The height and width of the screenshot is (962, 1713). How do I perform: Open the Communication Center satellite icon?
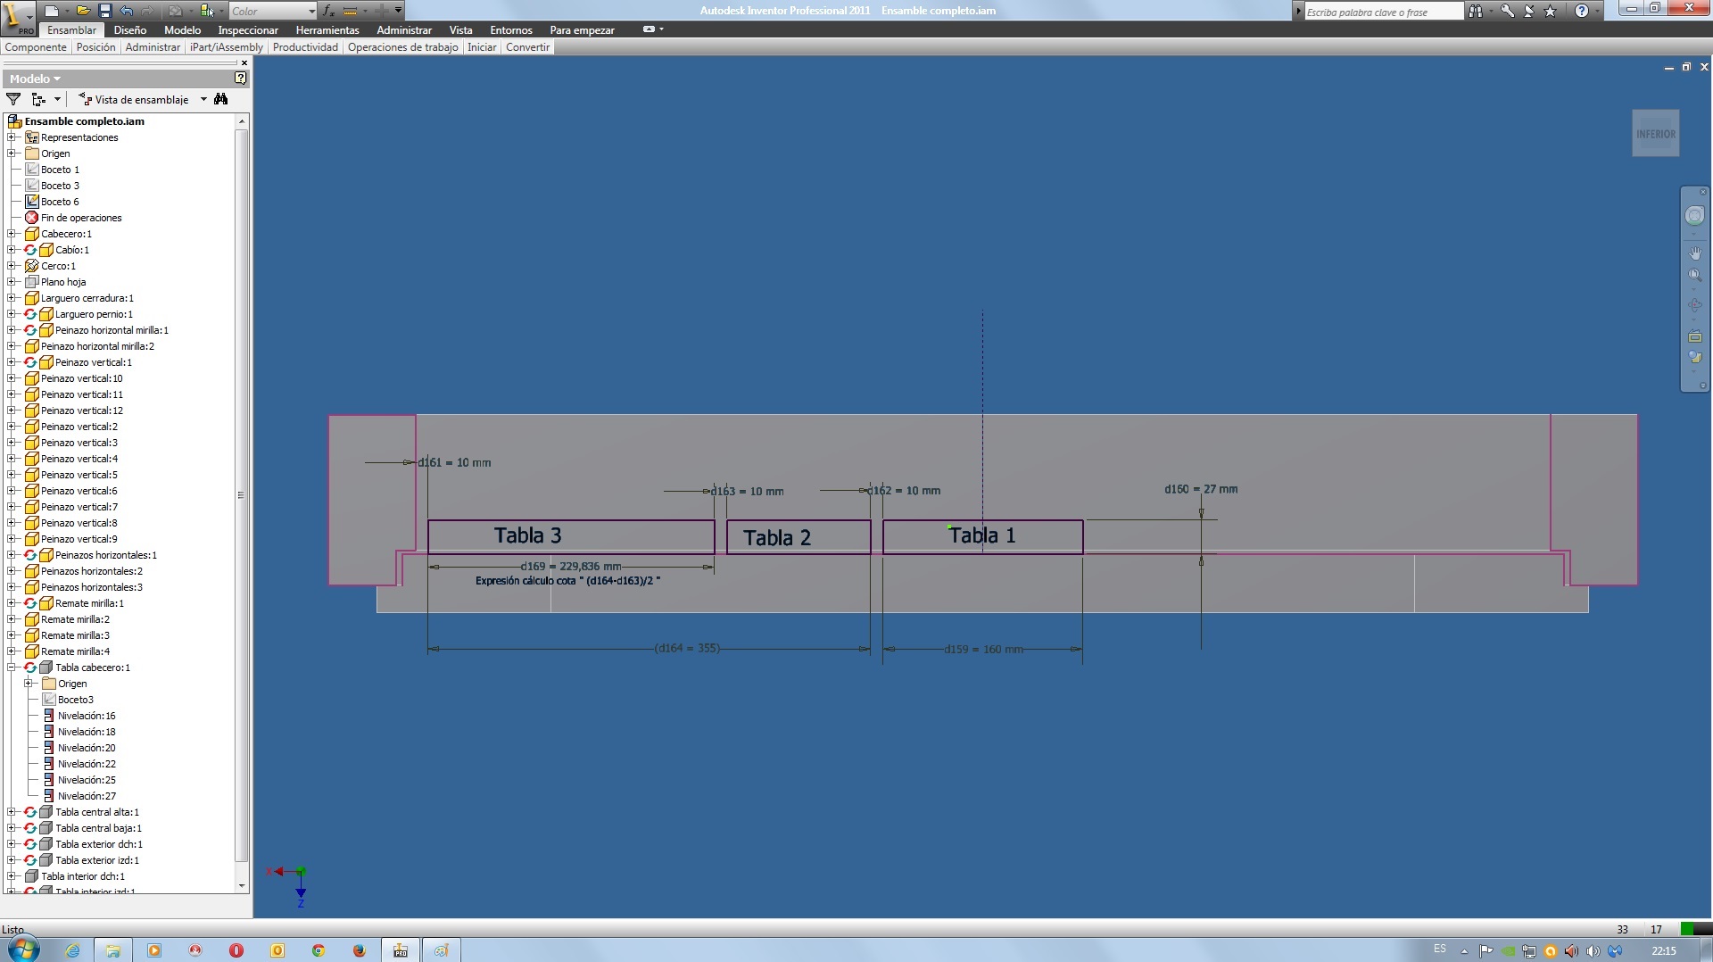pos(1528,11)
